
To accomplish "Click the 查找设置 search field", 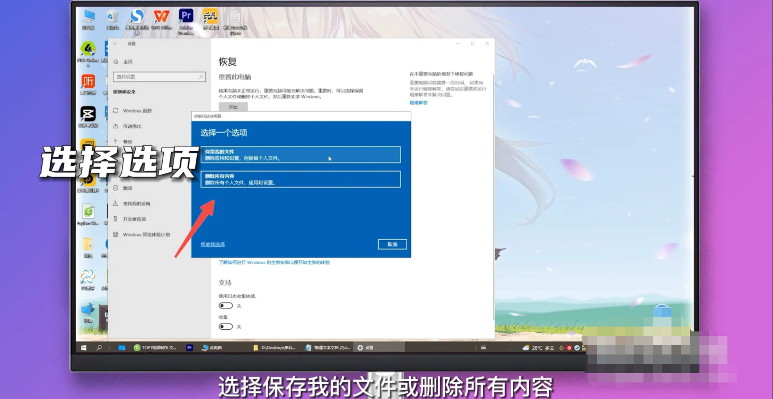I will pos(155,77).
